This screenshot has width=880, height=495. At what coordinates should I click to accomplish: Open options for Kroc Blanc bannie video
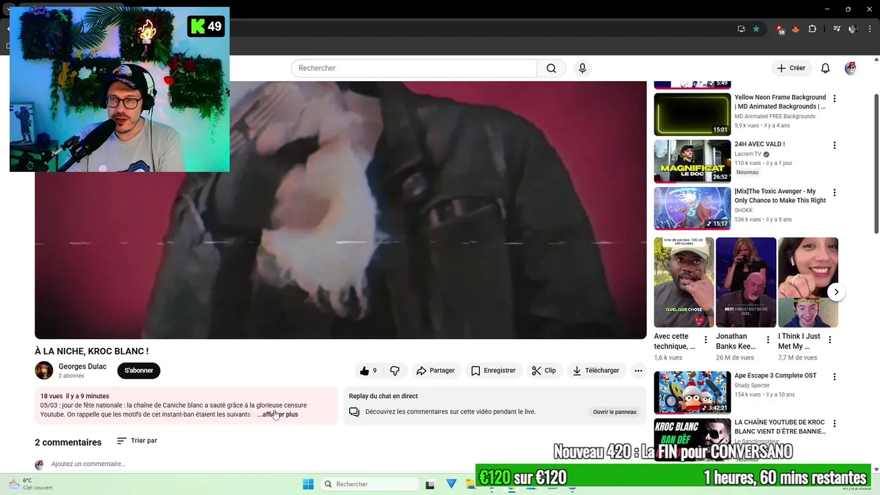[x=835, y=423]
